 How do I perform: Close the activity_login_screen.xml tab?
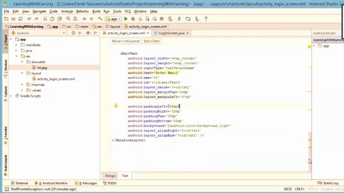[x=148, y=33]
